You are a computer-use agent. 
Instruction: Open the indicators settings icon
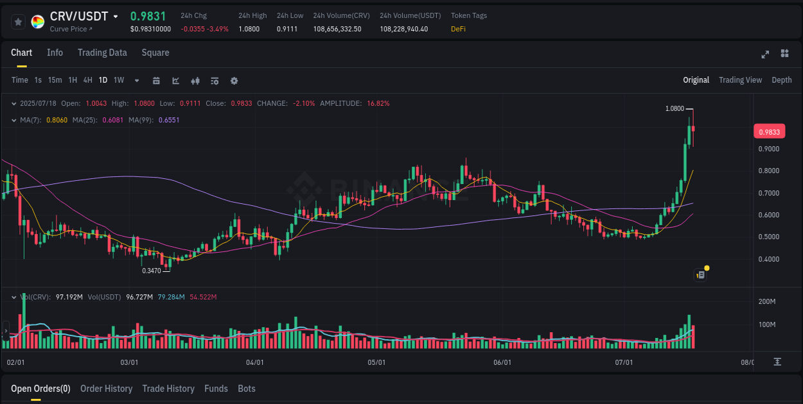click(215, 81)
